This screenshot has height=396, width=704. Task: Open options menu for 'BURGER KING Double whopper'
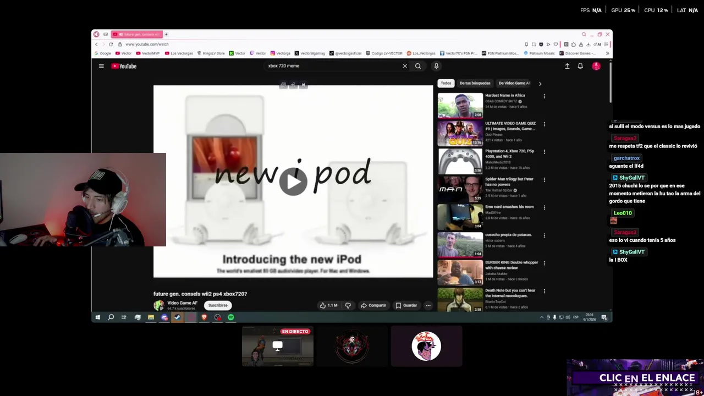coord(544,263)
